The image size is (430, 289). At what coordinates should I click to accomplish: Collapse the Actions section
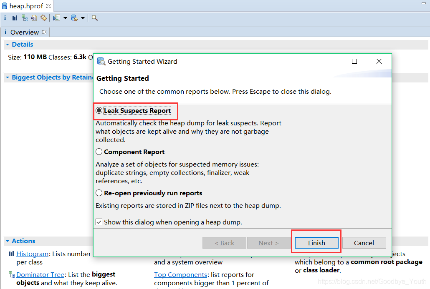[x=8, y=241]
